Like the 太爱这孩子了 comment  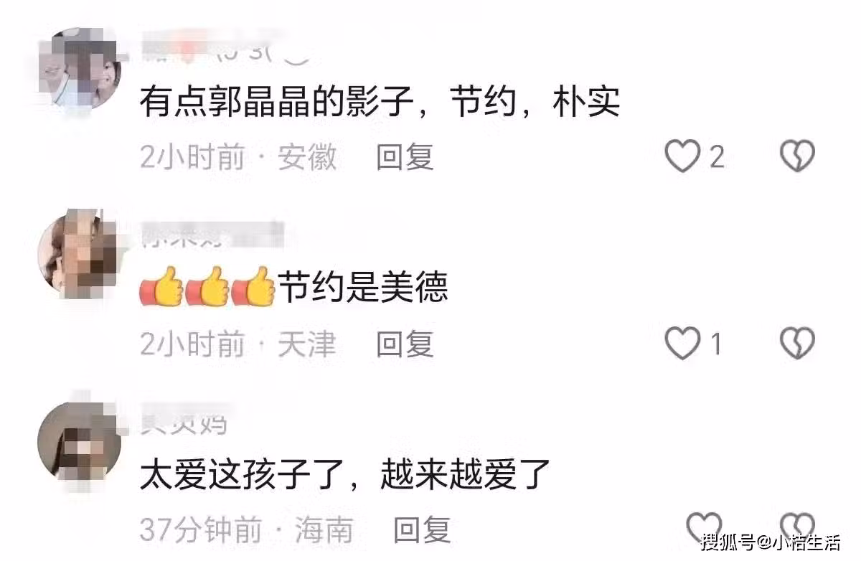pos(703,528)
